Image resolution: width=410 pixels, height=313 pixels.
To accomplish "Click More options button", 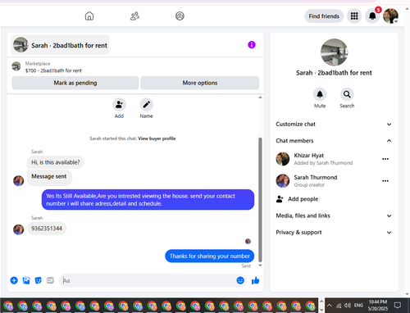I will tap(200, 83).
